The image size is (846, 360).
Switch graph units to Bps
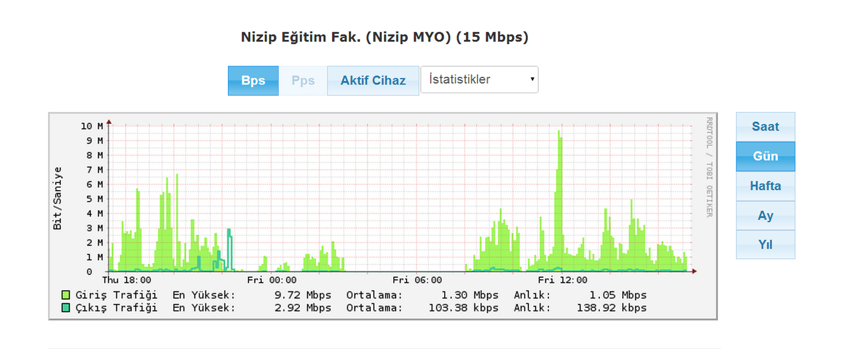253,81
